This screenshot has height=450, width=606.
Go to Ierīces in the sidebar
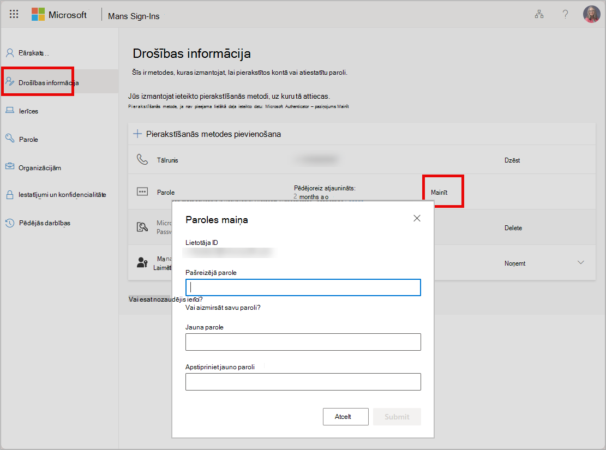[x=28, y=111]
